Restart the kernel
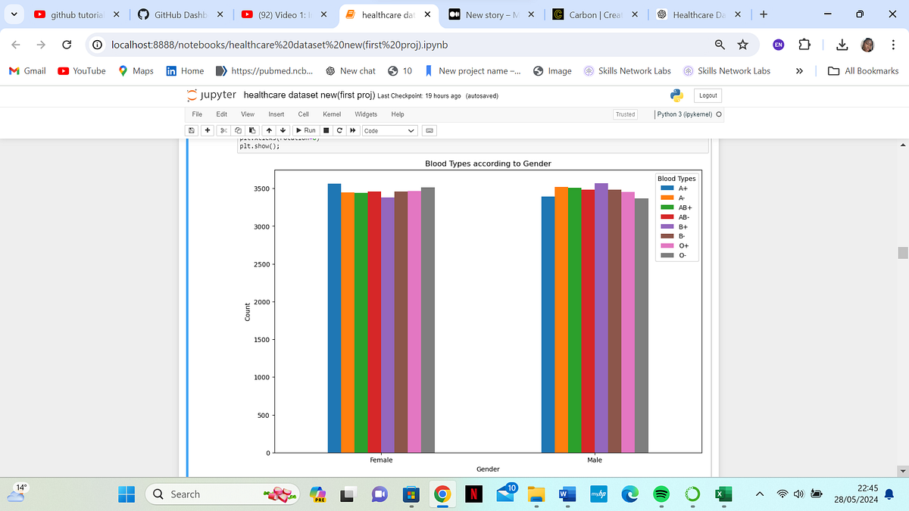 pyautogui.click(x=339, y=130)
